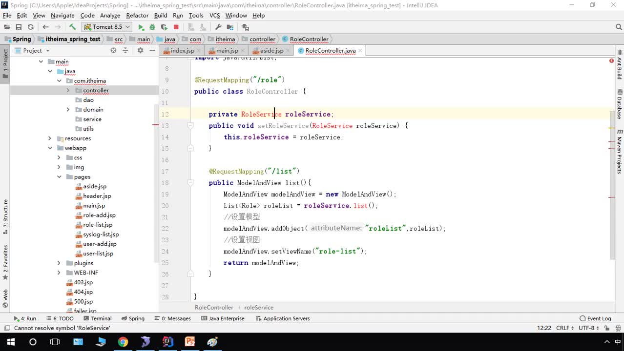Open the Application Servers tool window

pyautogui.click(x=283, y=318)
